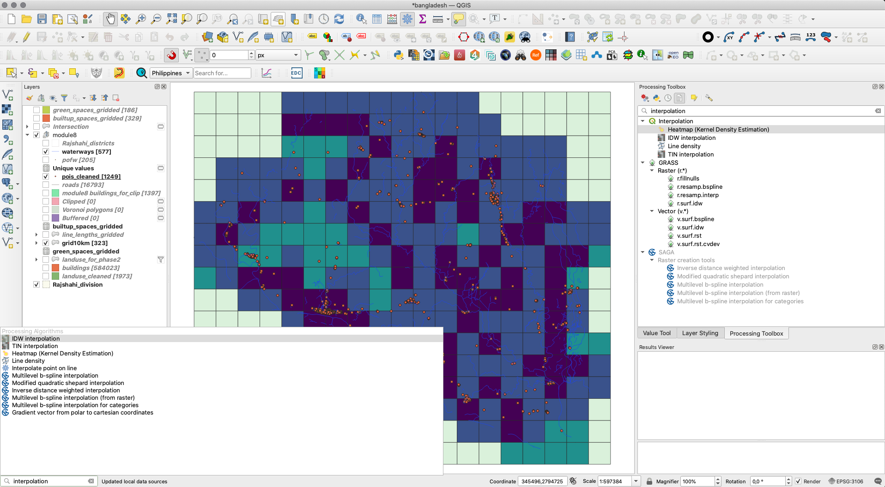Collapse the module8 group

pos(27,135)
